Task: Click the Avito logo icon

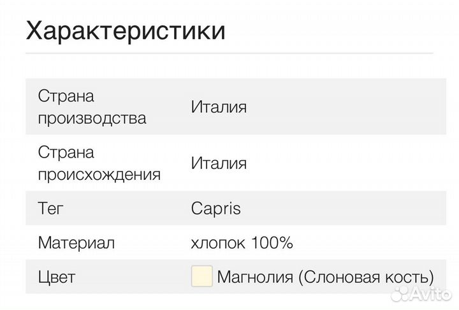Action: pos(399,293)
